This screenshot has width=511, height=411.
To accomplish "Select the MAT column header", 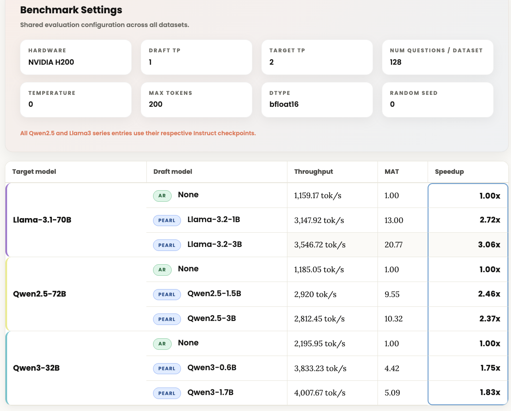I will (391, 171).
